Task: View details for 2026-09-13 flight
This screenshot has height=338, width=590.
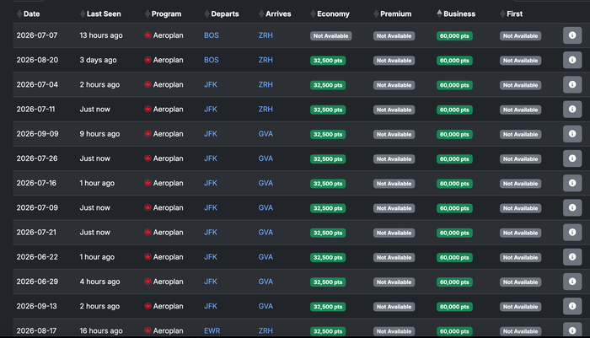Action: pos(572,306)
